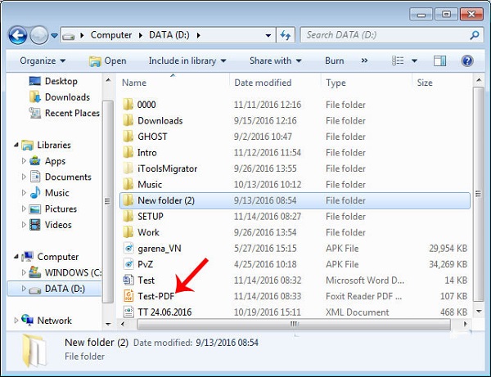
Task: Expand the Music library node
Action: pyautogui.click(x=24, y=193)
